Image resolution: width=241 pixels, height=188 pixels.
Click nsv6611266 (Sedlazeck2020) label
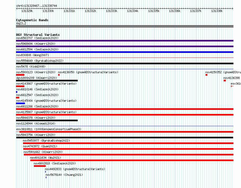pyautogui.click(x=37, y=106)
